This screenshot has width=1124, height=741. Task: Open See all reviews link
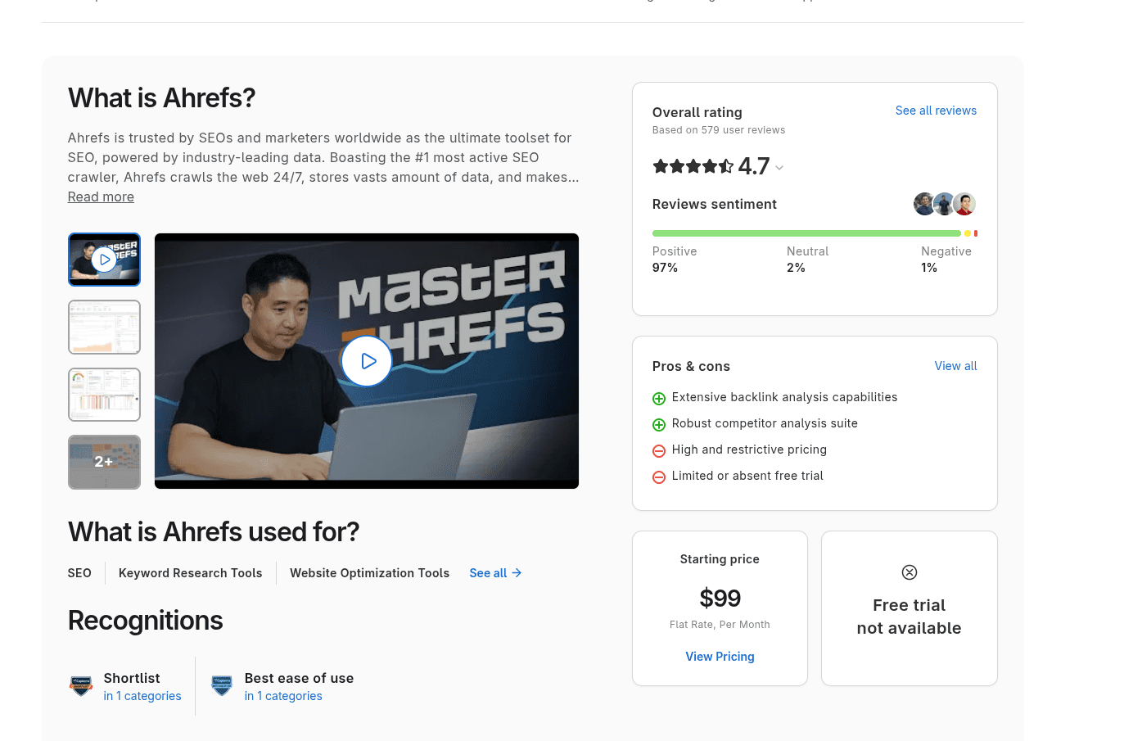(x=936, y=111)
